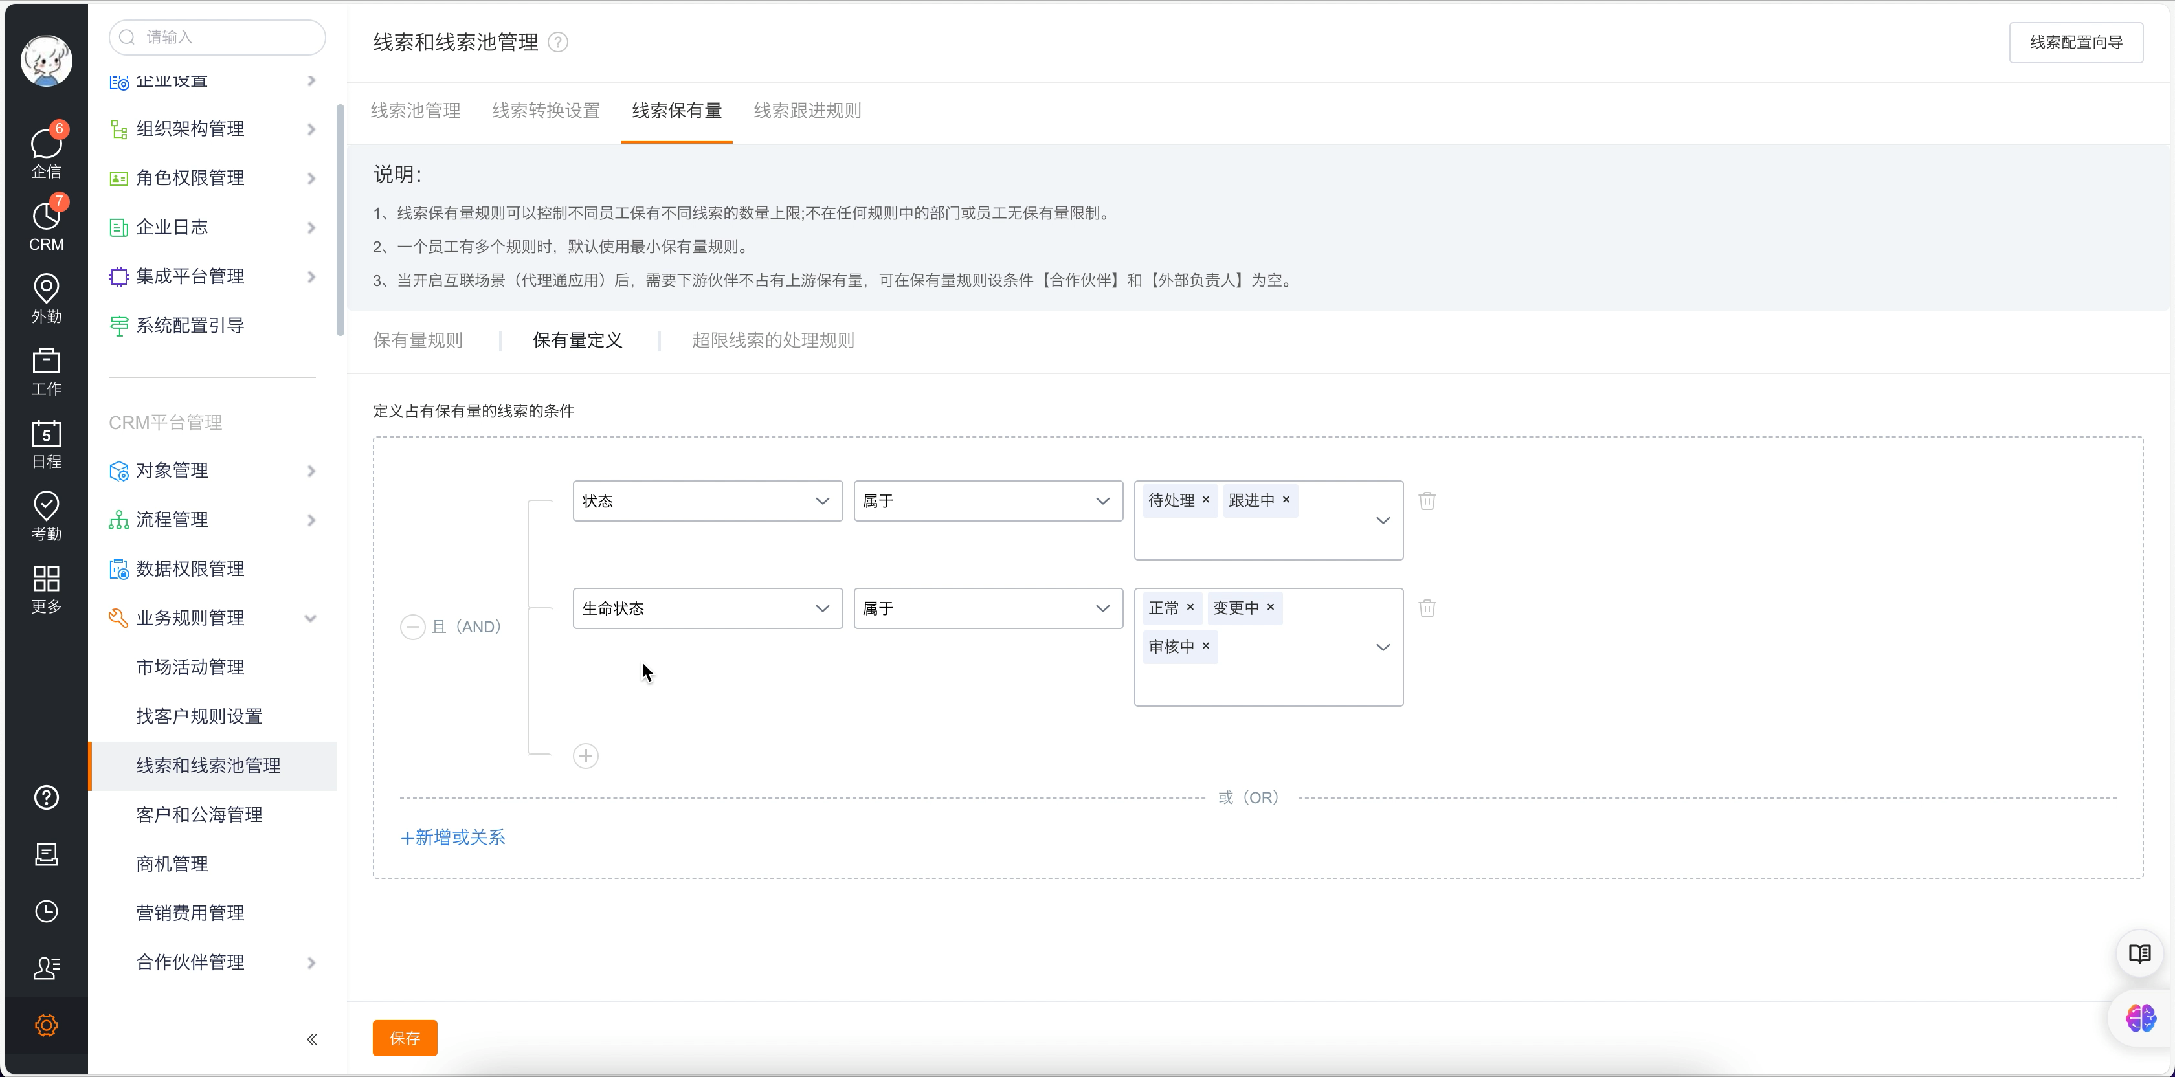Open the clock history icon in left rail
This screenshot has width=2175, height=1077.
[47, 911]
